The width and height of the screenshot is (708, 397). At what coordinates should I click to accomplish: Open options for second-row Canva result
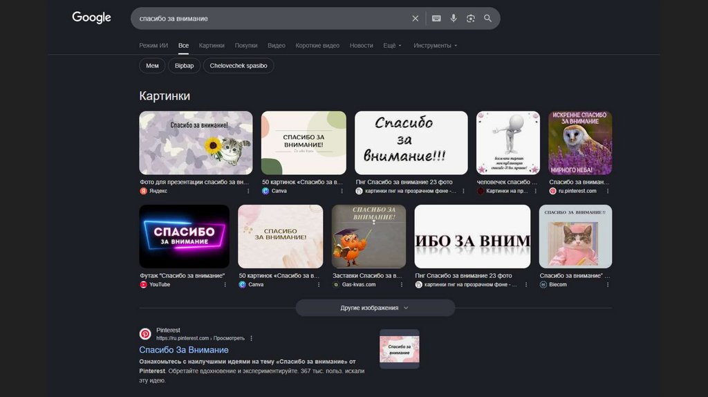click(318, 284)
